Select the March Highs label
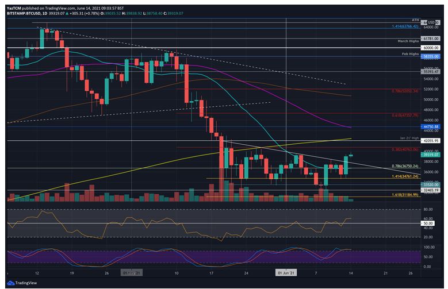Image resolution: width=448 pixels, height=289 pixels. tap(408, 41)
